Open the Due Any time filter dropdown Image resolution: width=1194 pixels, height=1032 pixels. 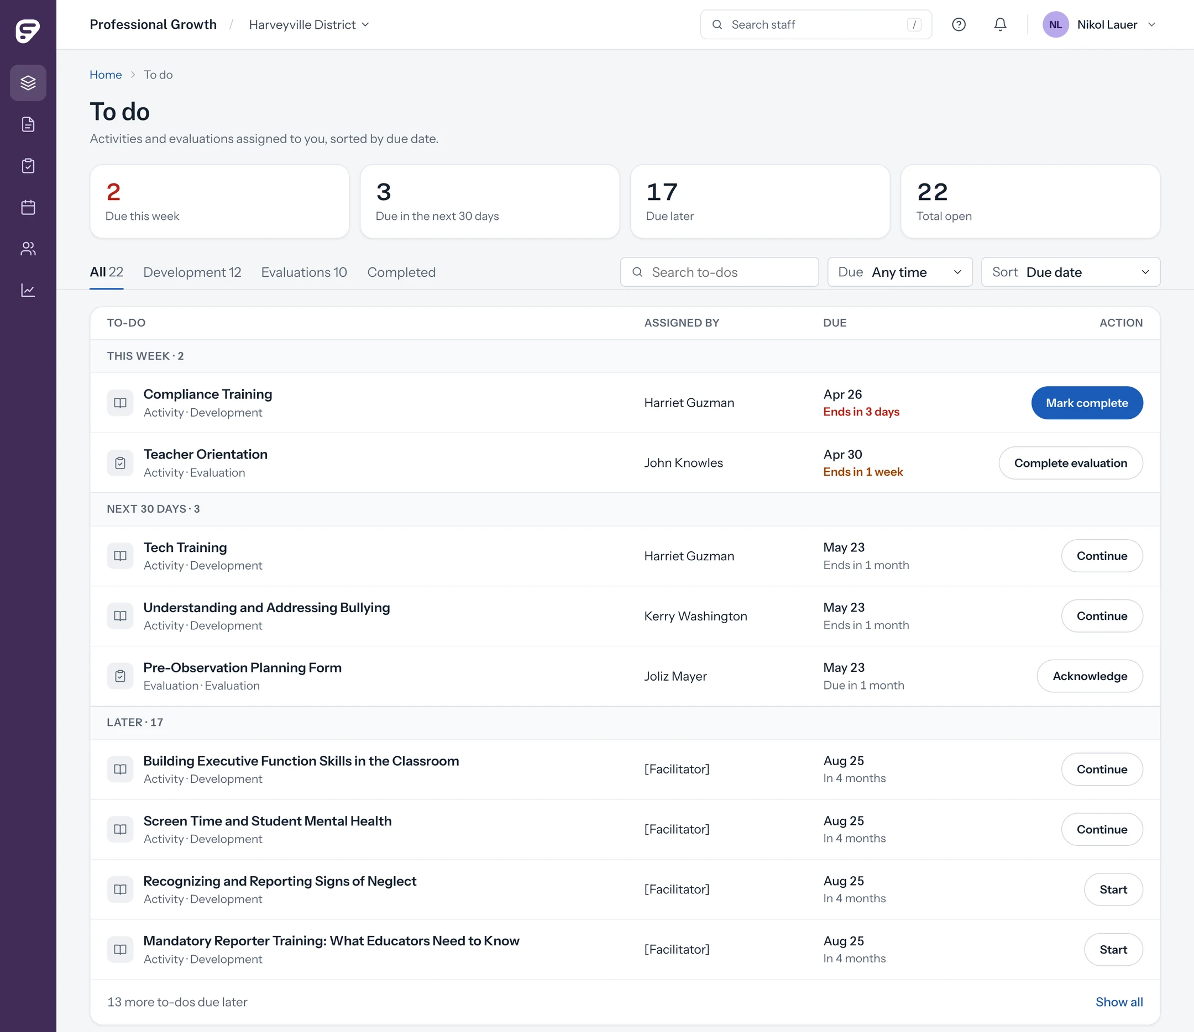click(x=900, y=272)
